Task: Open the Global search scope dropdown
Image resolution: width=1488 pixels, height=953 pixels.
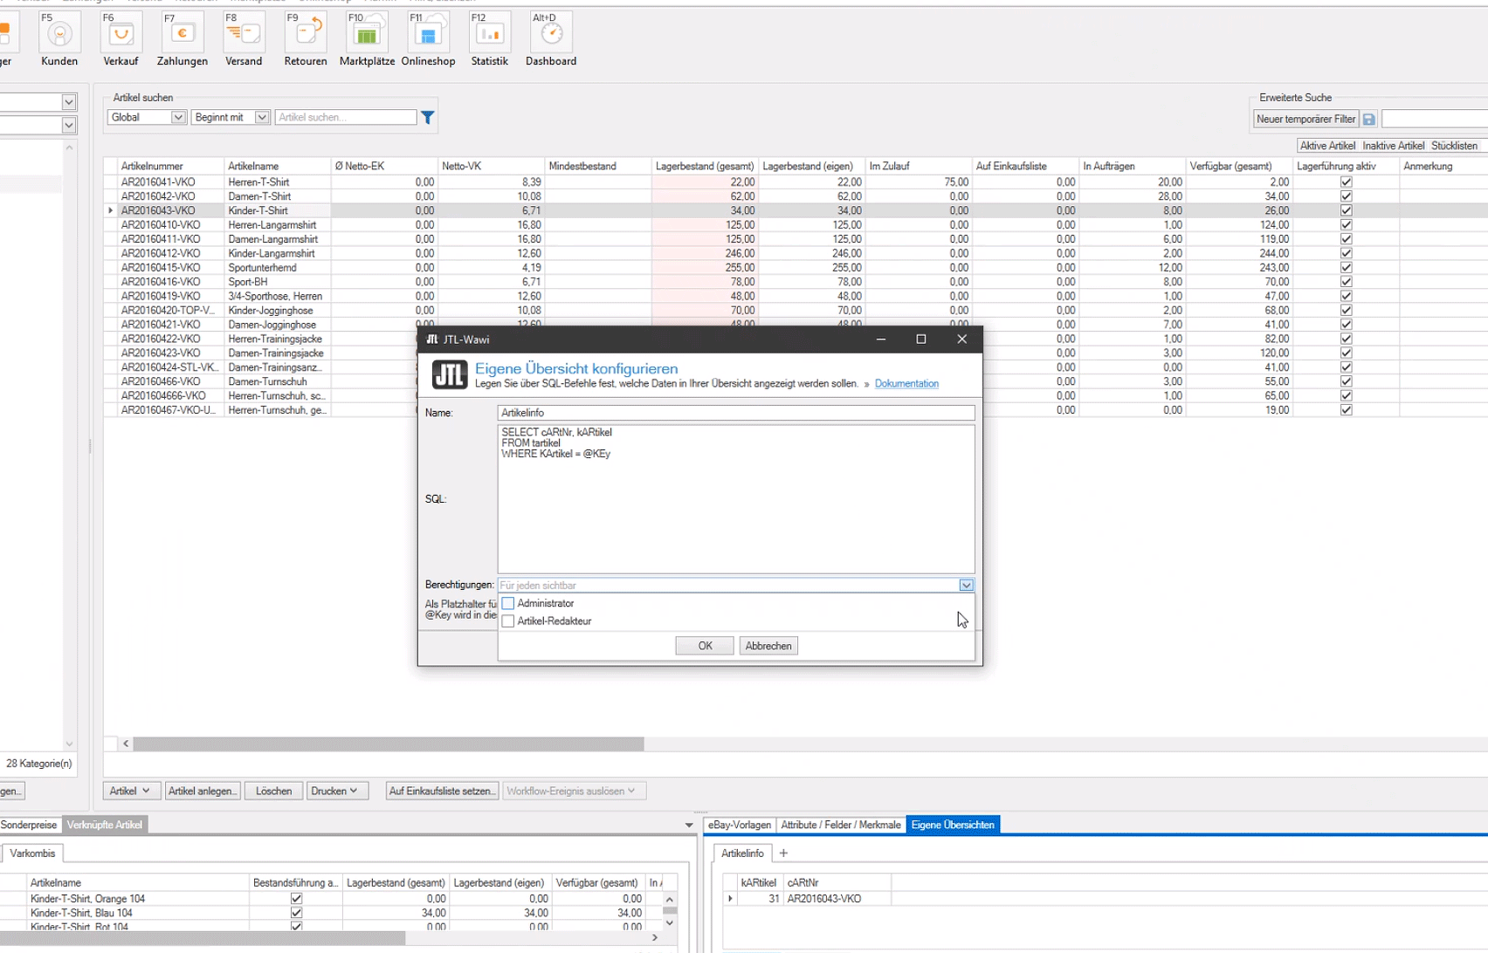Action: pyautogui.click(x=178, y=117)
